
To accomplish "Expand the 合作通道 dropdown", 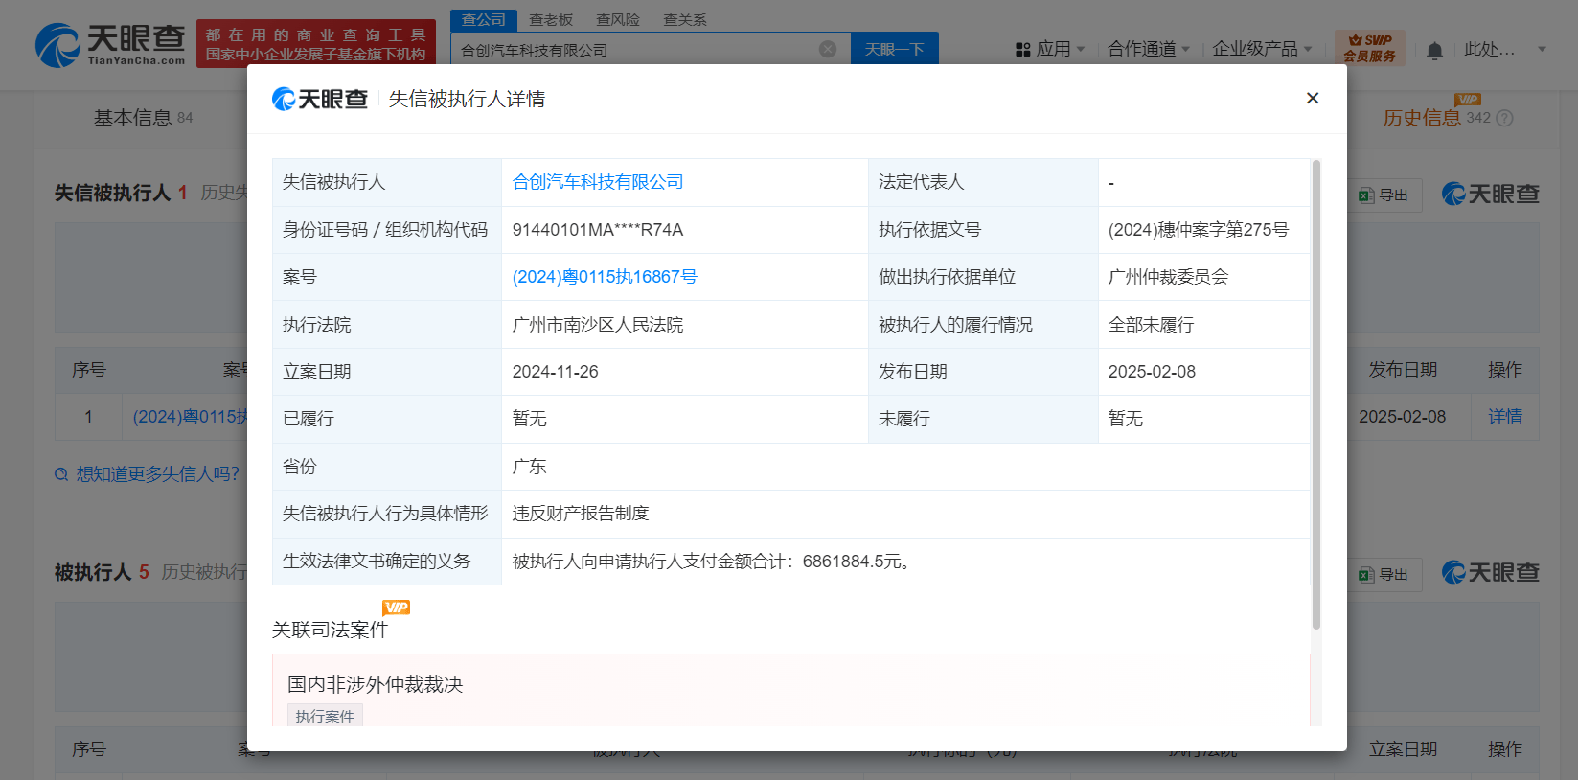I will tap(1148, 49).
